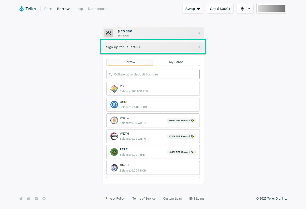This screenshot has height=209, width=306.
Task: Open the Telegram icon link in footer
Action: pyautogui.click(x=36, y=199)
